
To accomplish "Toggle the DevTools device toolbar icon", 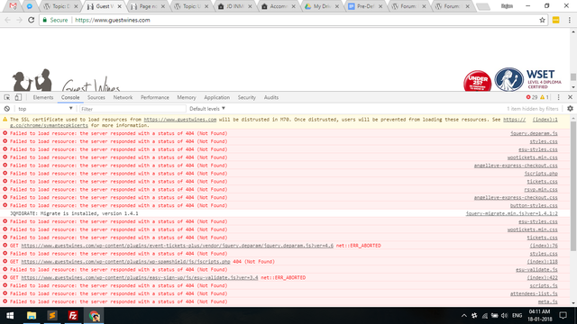I will 18,97.
